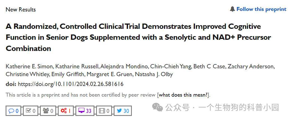
Task: Select author Zachary Anderson
Action: tap(251, 67)
